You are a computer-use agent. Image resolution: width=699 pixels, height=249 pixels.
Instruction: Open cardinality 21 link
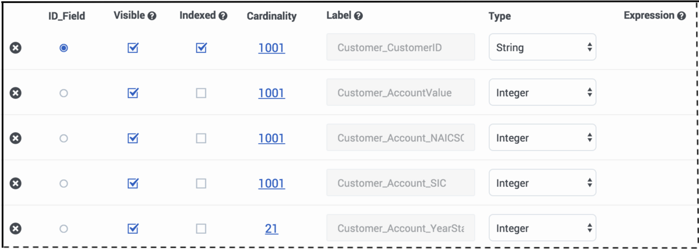[x=271, y=229]
